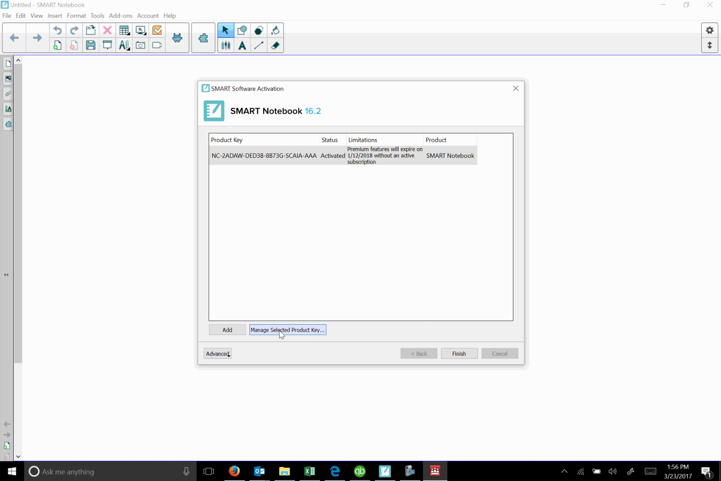Open the Gallery sidebar tab

tap(8, 79)
